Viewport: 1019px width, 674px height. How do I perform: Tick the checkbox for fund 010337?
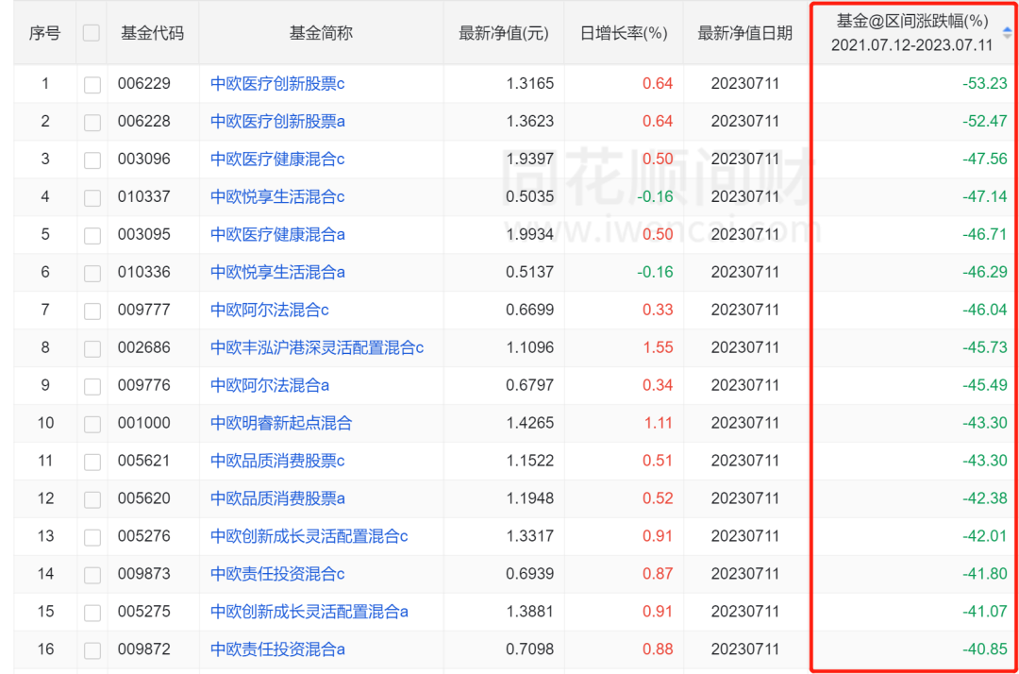[92, 197]
